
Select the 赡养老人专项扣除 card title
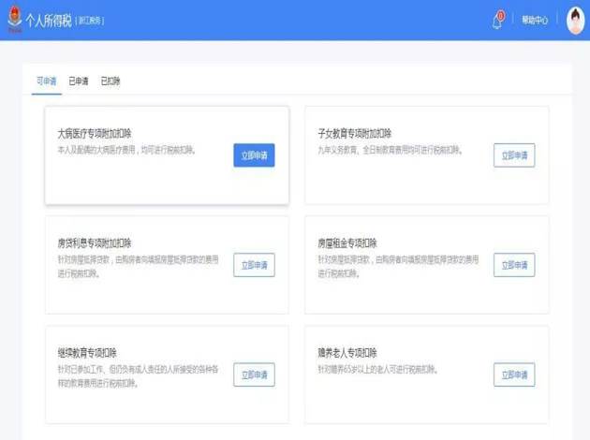pyautogui.click(x=347, y=352)
